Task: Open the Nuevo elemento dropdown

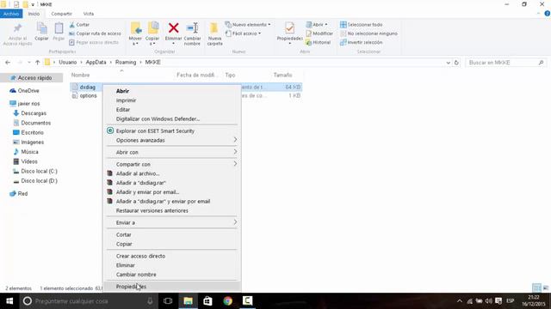Action: (248, 25)
